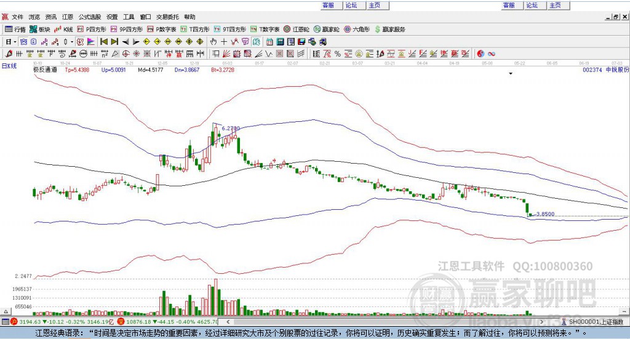Click the floppy disk save icon
The width and height of the screenshot is (630, 339).
301,42
